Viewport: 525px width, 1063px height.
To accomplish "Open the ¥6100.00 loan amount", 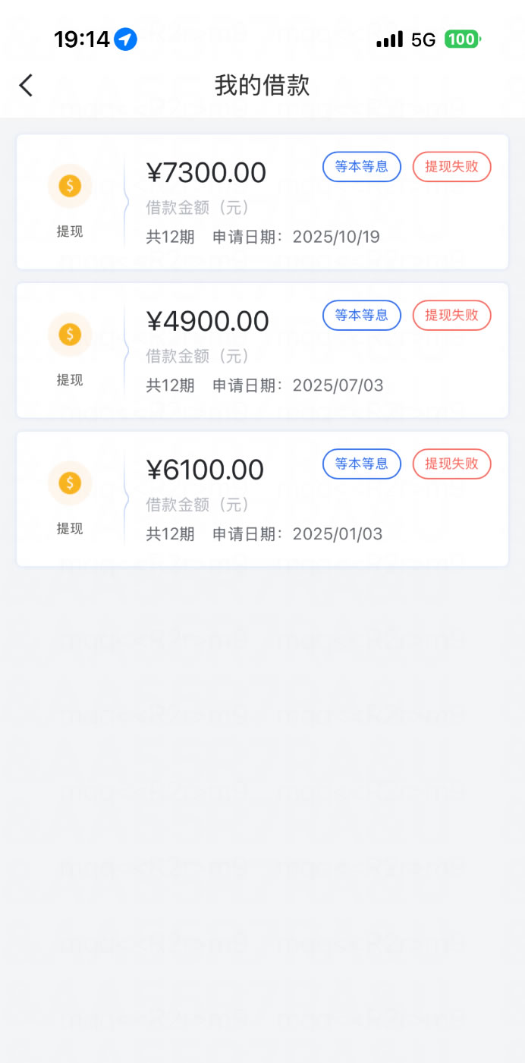I will click(x=206, y=470).
